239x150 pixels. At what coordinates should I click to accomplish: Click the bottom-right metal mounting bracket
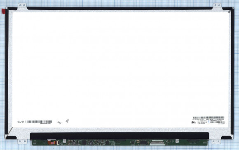click(216, 142)
